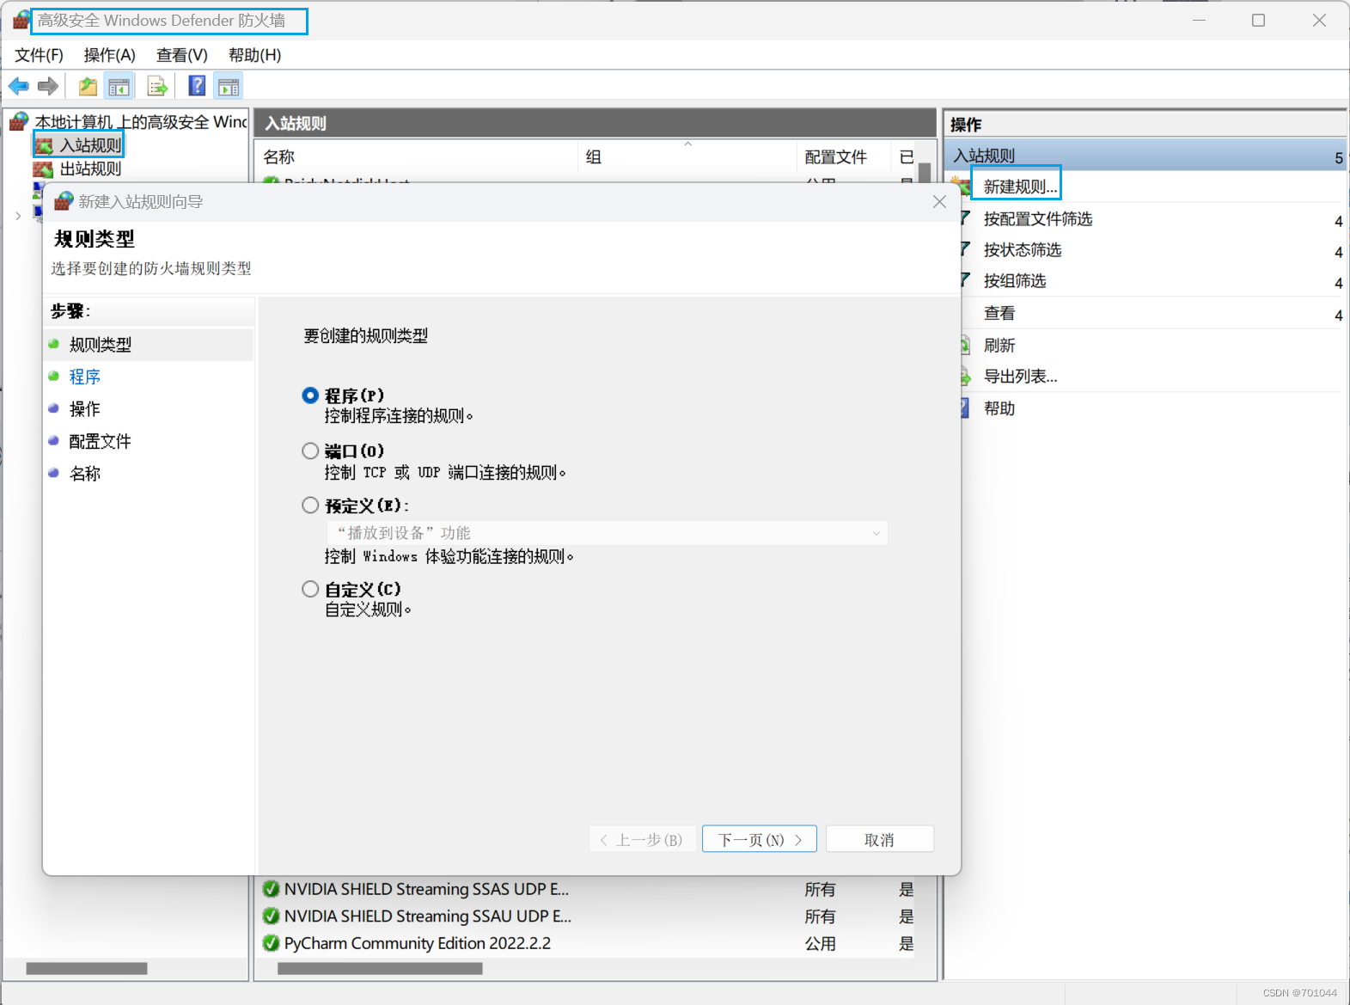Open 查看 submenu arrow in actions pane

pos(1338,315)
